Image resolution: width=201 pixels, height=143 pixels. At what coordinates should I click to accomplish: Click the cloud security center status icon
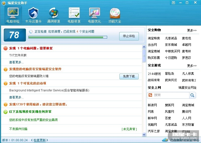[165, 140]
